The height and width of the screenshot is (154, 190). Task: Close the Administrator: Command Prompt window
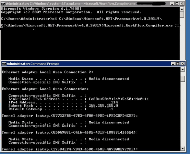point(182,64)
